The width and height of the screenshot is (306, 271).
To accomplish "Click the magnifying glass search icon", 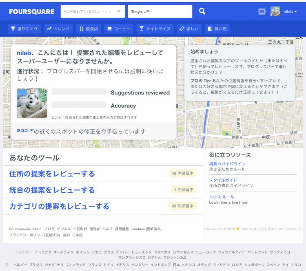I will click(202, 11).
